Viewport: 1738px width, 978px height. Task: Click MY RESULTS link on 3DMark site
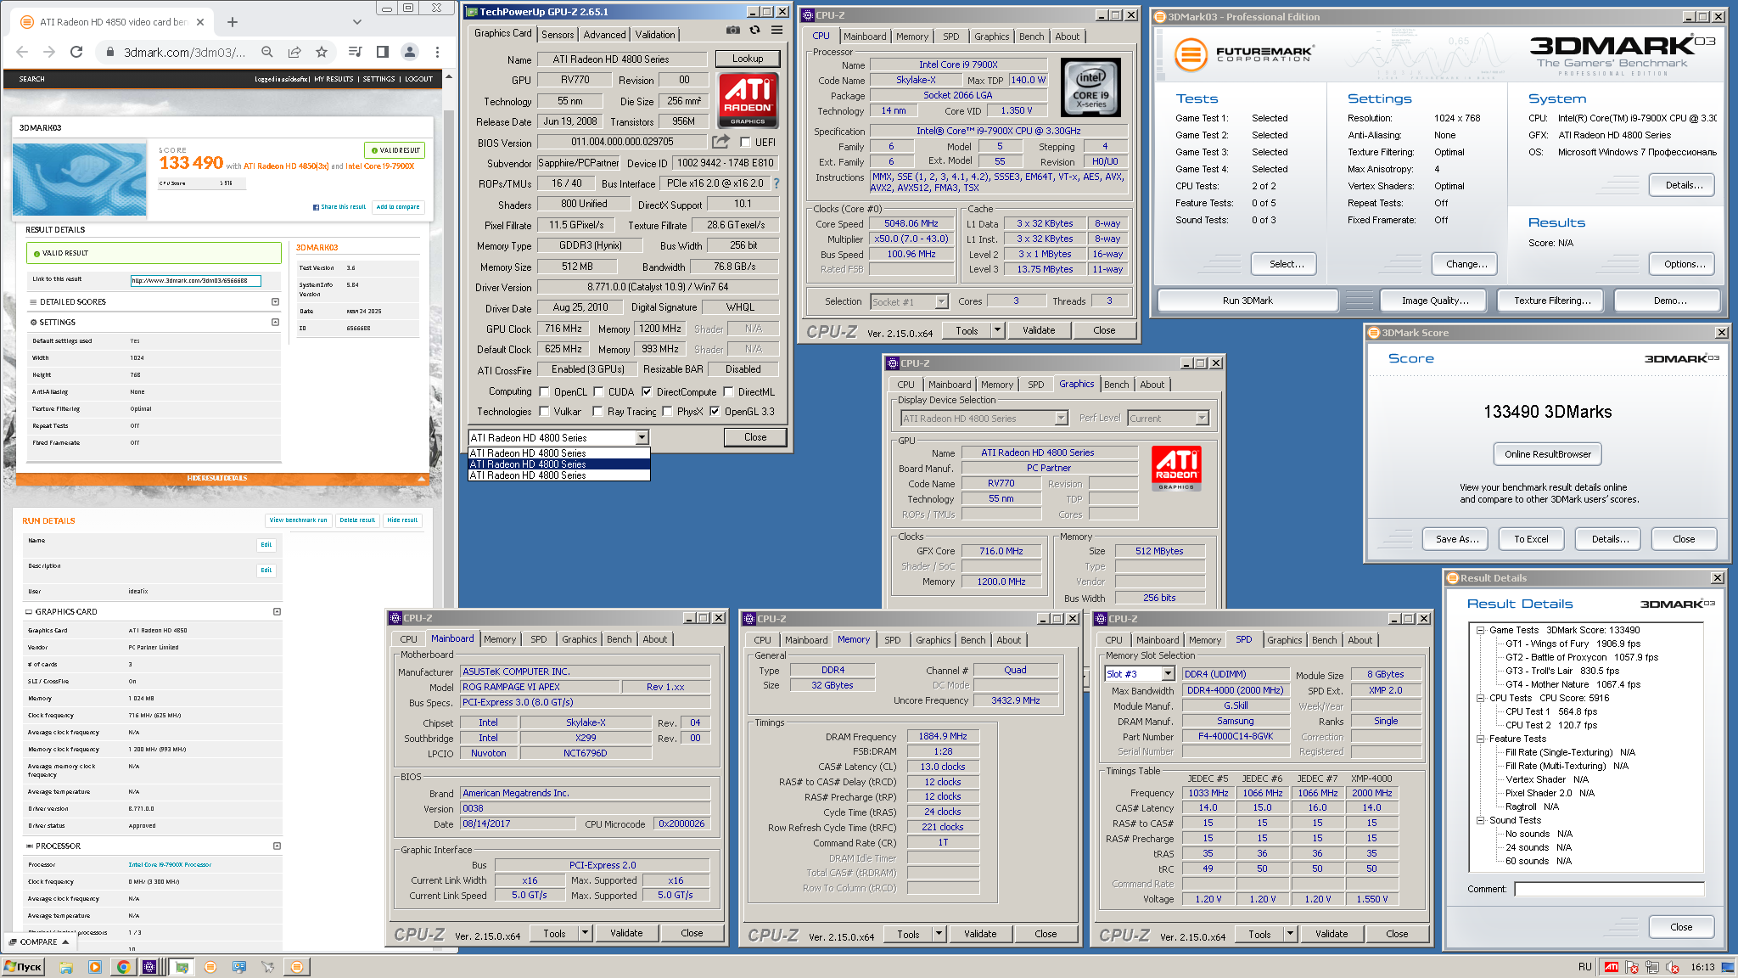coord(334,79)
